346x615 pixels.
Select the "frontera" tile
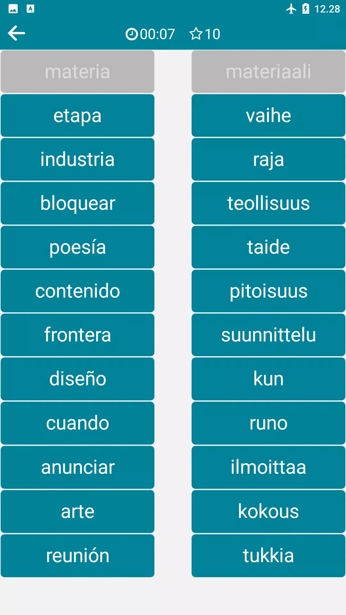(x=78, y=335)
